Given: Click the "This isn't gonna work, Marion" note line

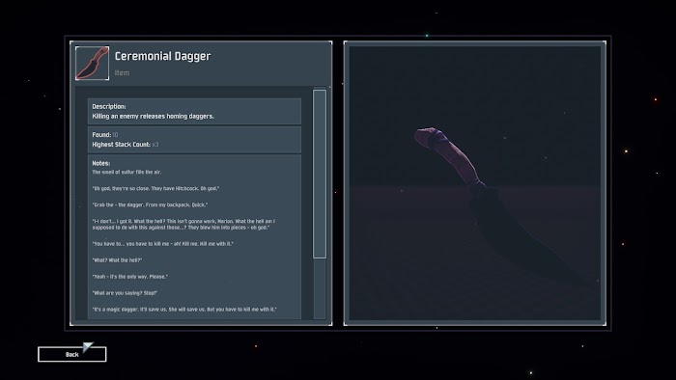Looking at the screenshot, I should 183,224.
